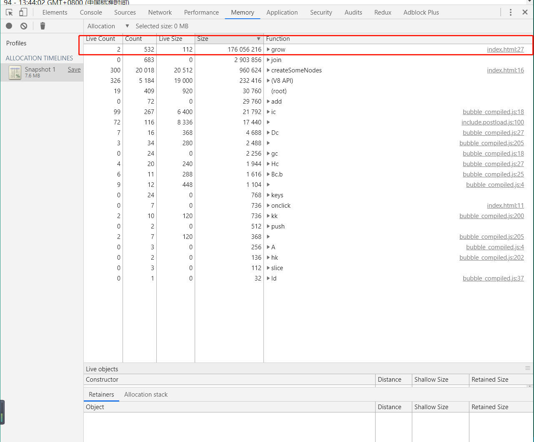Expand the grow function row
Viewport: 534px width, 442px height.
coord(268,50)
